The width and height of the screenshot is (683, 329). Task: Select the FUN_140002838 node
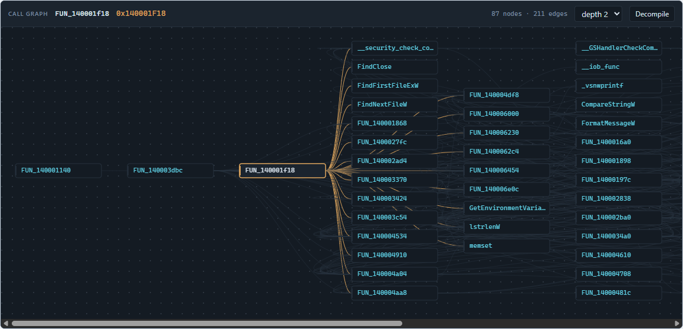[619, 198]
